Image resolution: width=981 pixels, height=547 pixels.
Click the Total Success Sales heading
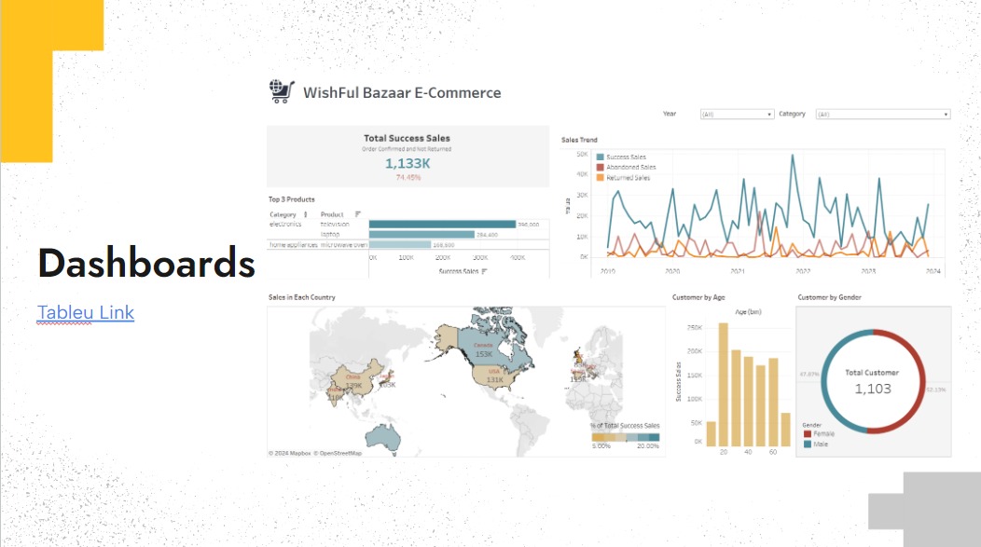408,138
